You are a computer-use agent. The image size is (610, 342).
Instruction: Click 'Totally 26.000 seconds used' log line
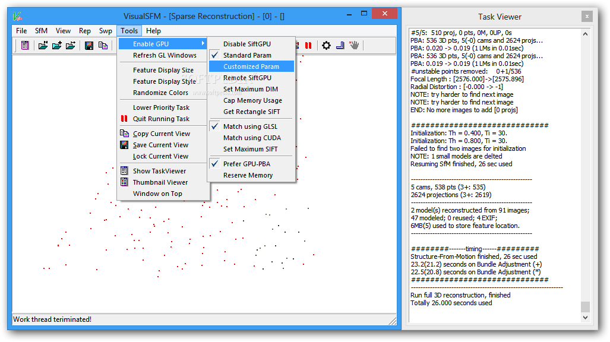click(x=451, y=303)
